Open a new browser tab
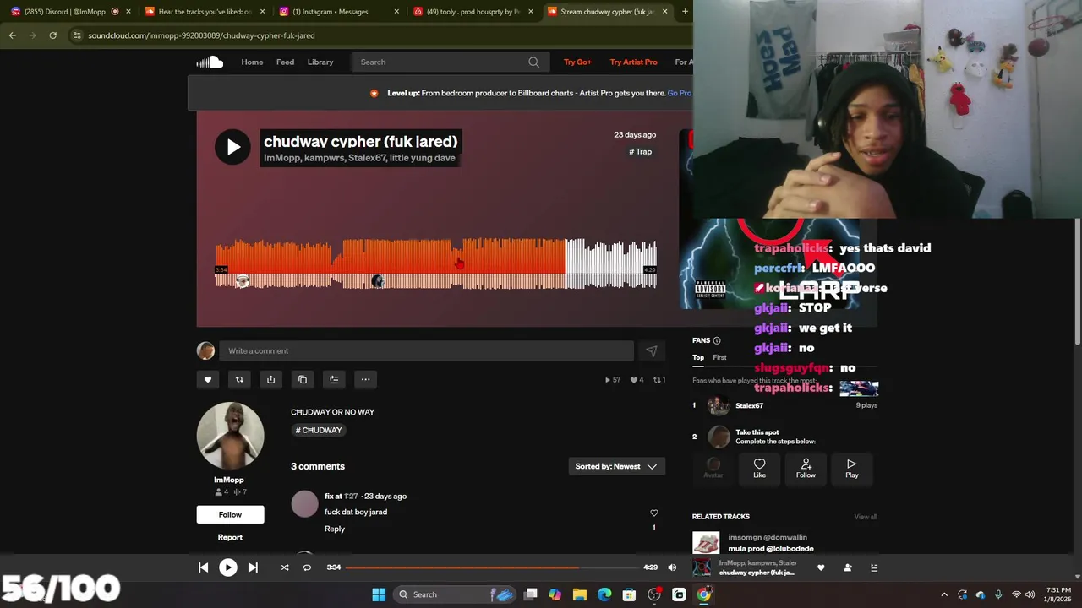Screen dimensions: 1082x608 (683, 12)
